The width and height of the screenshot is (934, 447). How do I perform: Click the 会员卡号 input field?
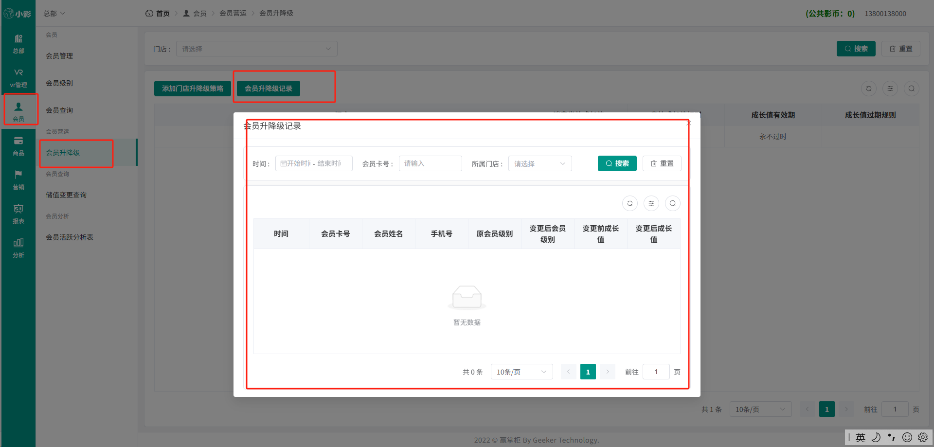pyautogui.click(x=431, y=163)
